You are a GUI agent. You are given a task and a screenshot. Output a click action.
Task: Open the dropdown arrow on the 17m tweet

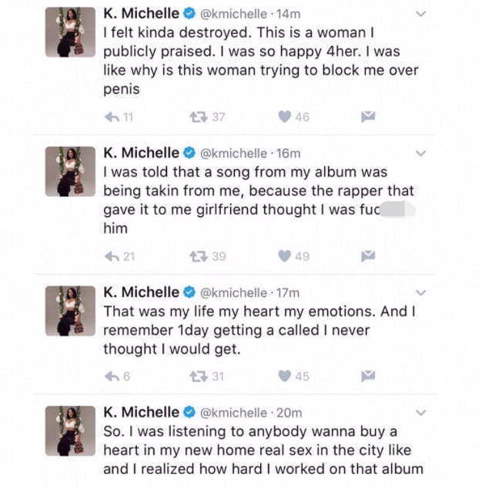[x=420, y=293]
